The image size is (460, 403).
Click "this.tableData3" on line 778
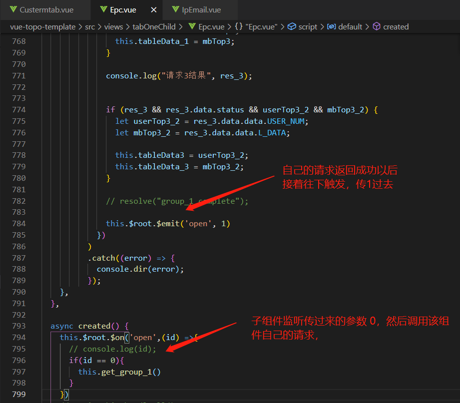[x=150, y=155]
